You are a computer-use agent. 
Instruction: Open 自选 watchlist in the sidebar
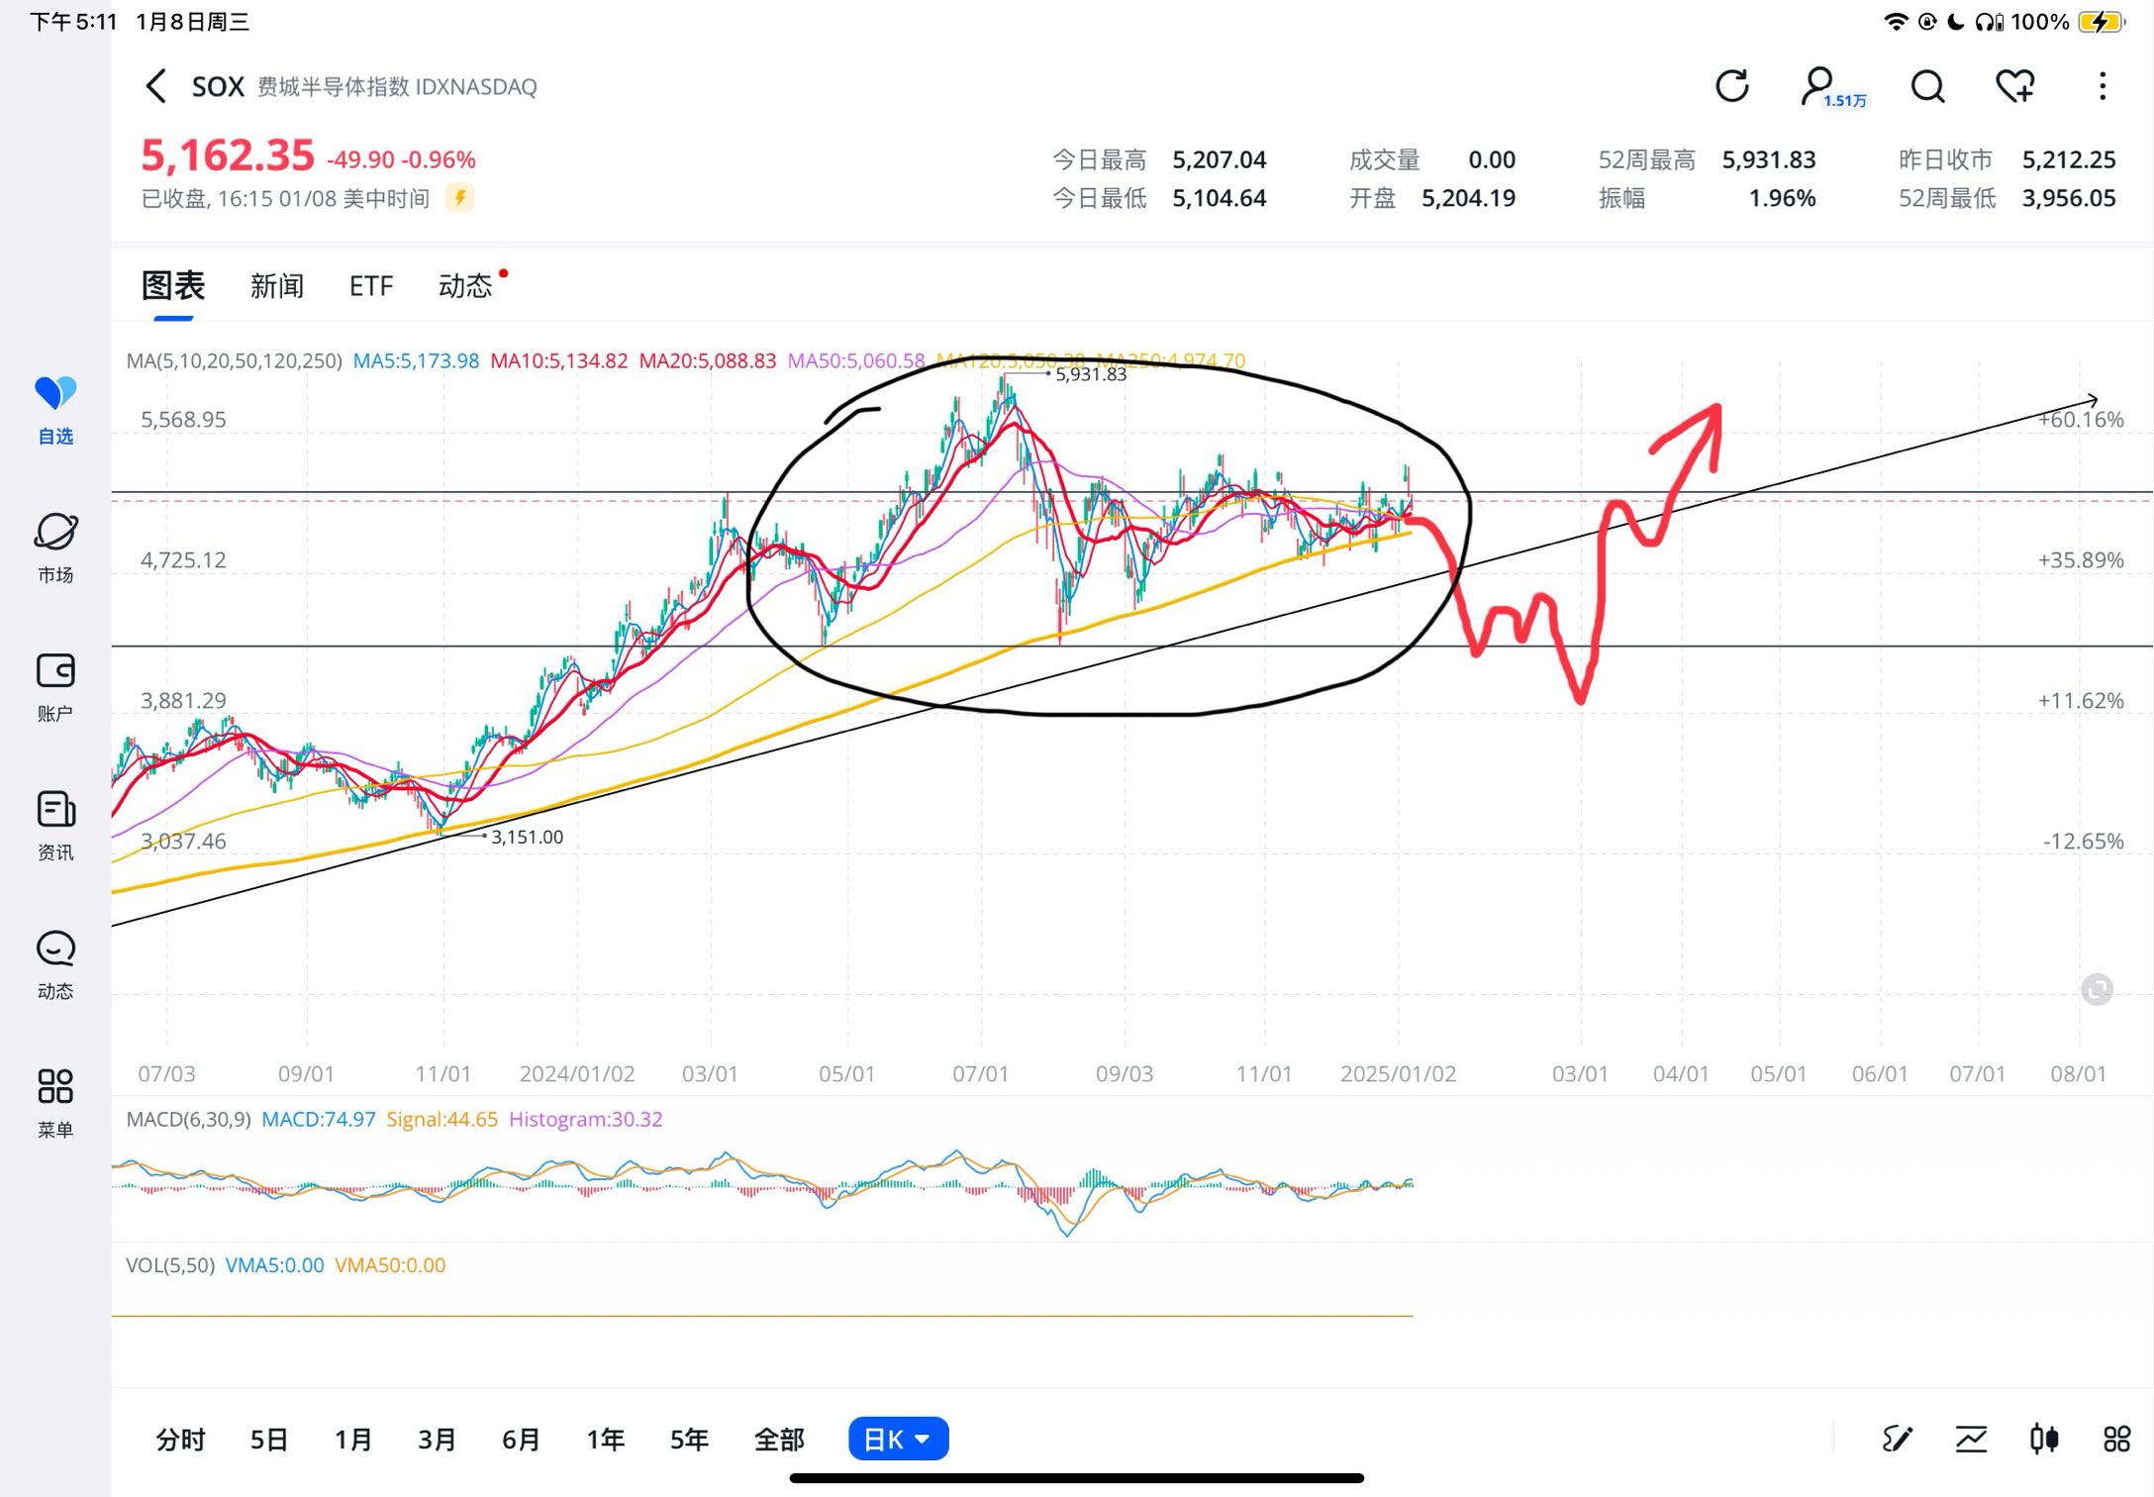(55, 410)
